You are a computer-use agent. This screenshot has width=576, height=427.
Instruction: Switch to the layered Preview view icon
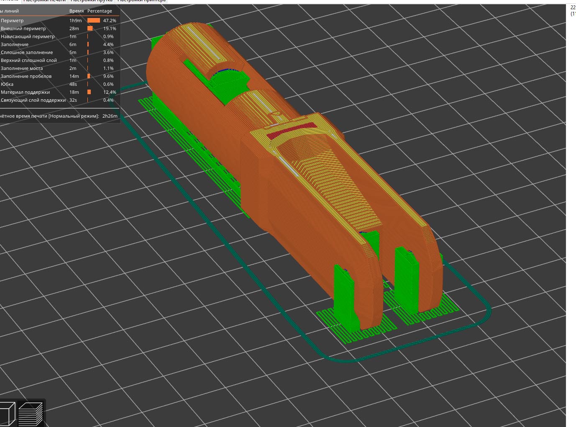(31, 414)
